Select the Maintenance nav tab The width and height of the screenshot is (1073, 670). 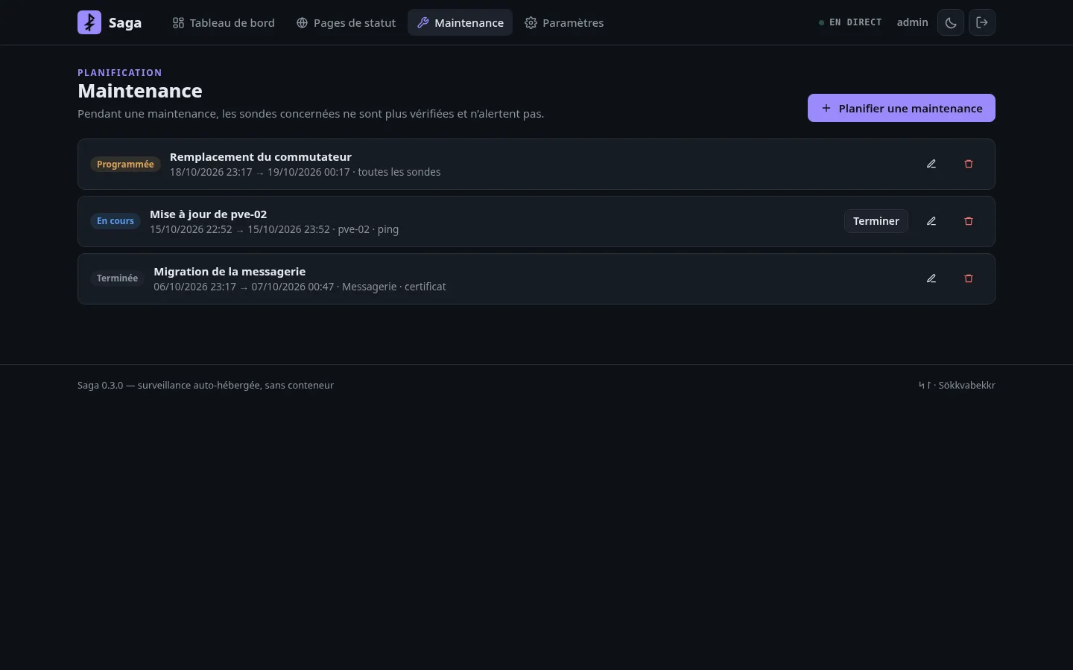click(x=460, y=22)
